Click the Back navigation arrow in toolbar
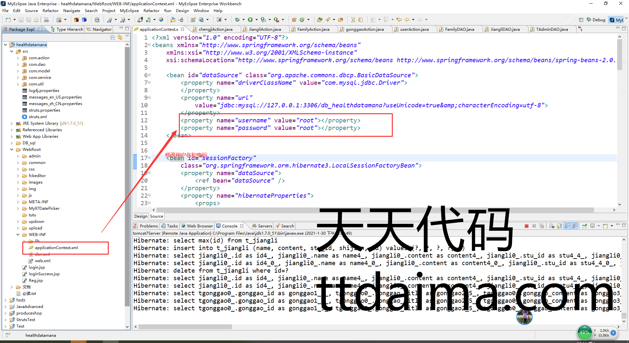 407,20
